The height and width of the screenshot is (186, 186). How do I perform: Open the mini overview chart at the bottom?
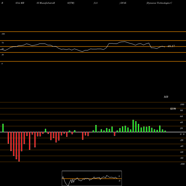tap(92, 178)
